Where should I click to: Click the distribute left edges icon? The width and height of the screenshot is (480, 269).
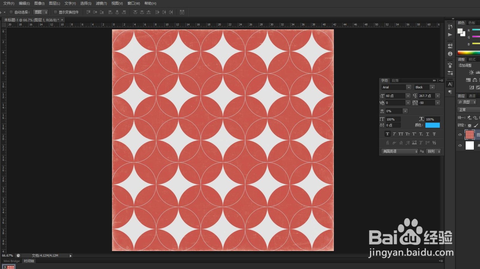coord(157,12)
